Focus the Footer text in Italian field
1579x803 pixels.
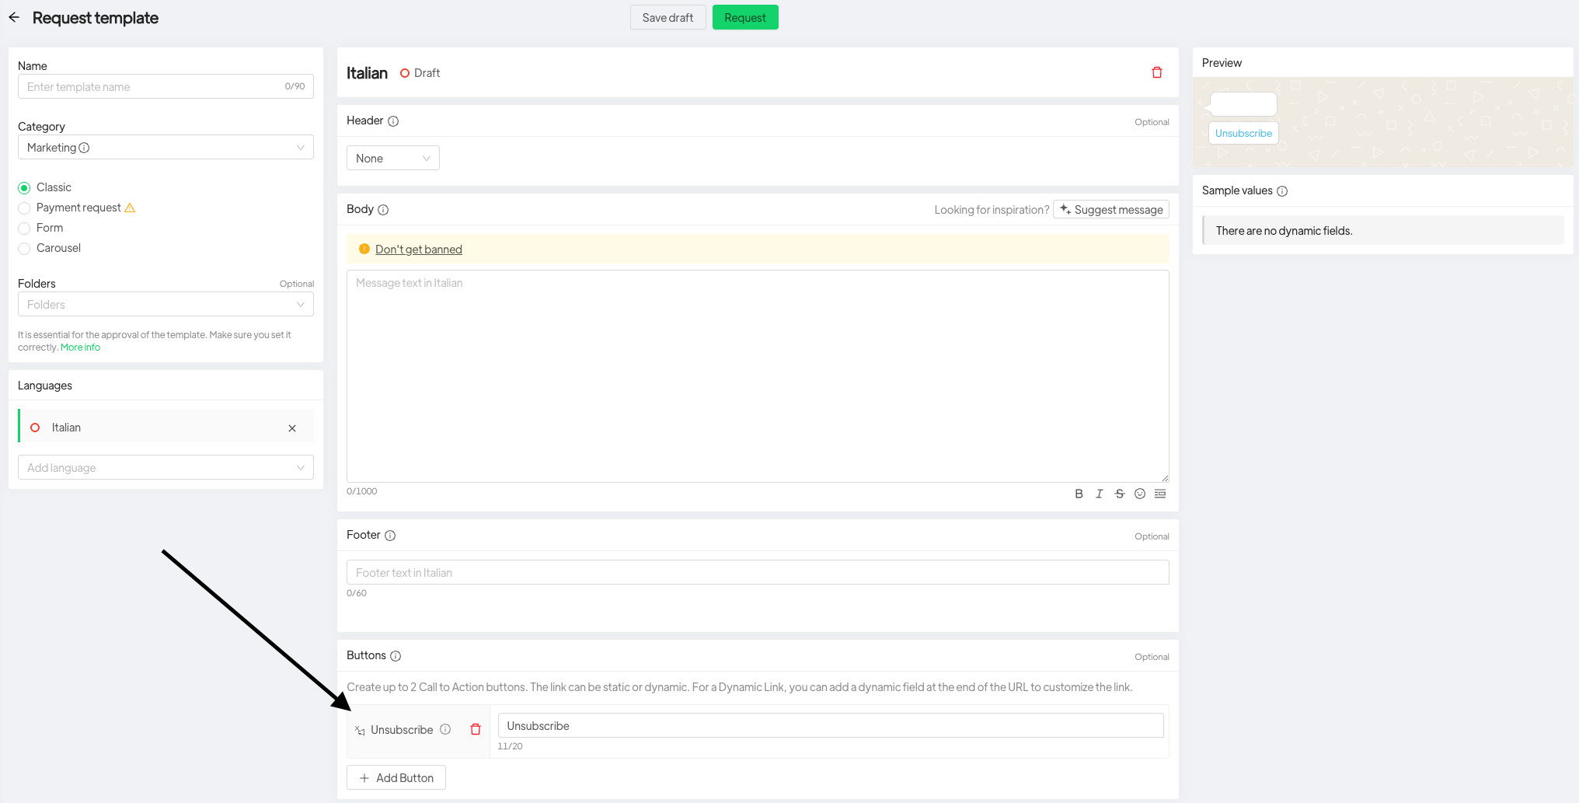757,573
